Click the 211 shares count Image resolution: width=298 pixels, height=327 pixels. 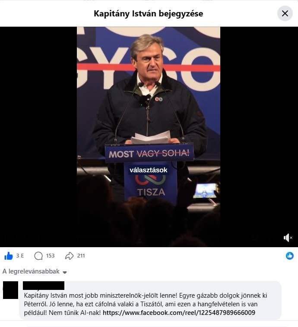[x=81, y=256]
